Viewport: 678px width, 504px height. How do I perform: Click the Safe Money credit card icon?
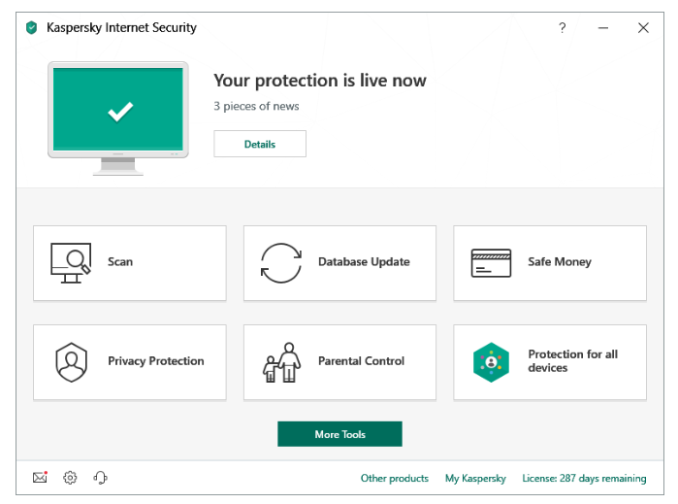(491, 262)
